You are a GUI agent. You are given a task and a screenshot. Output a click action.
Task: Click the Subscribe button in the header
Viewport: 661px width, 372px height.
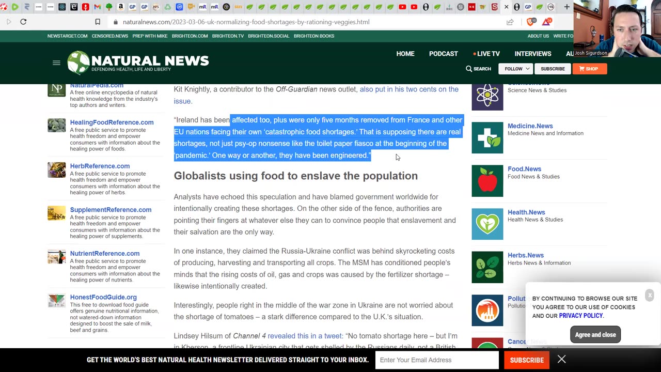tap(553, 69)
